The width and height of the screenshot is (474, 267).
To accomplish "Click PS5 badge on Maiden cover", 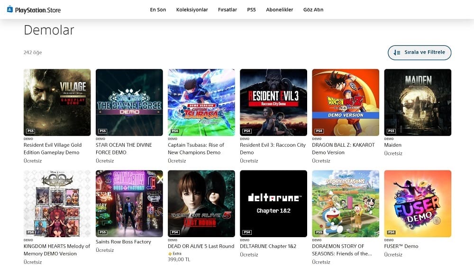I will tap(391, 131).
